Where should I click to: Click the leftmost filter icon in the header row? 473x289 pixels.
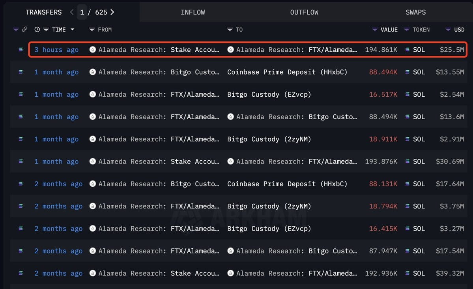coord(16,30)
